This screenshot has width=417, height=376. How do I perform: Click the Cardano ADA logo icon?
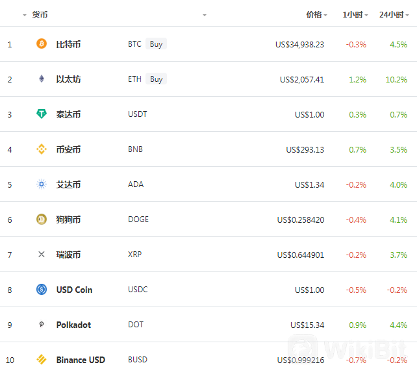42,184
